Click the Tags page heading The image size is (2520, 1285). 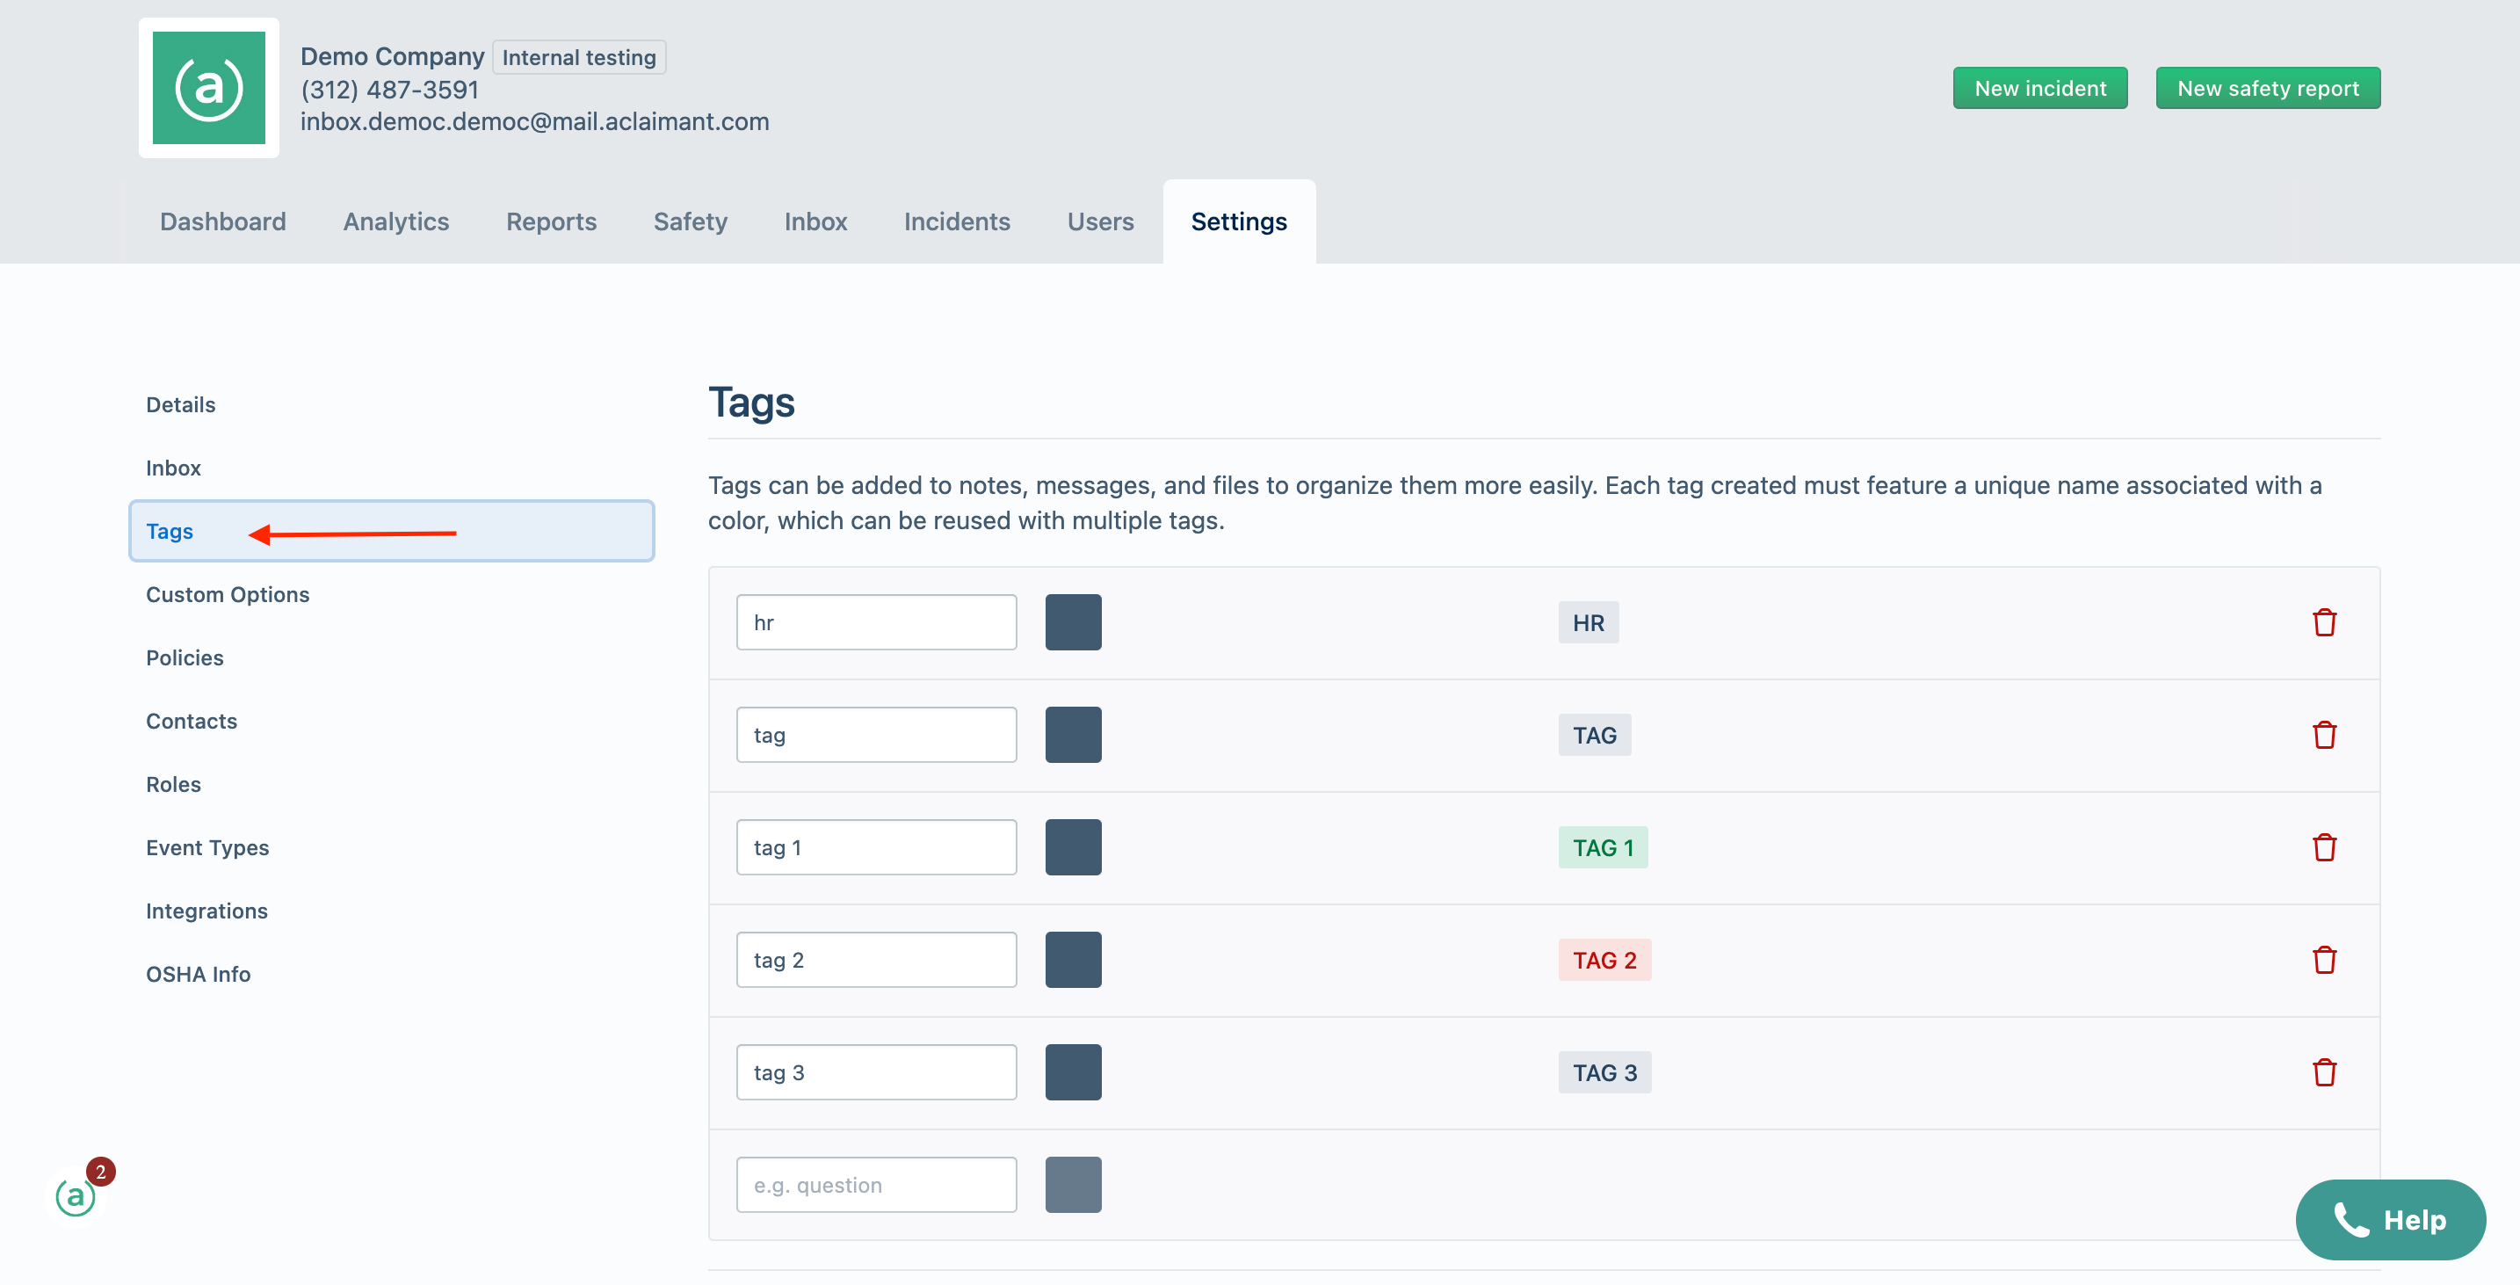point(751,403)
